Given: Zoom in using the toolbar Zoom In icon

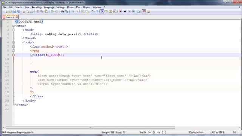Looking at the screenshot, I should click(x=73, y=11).
